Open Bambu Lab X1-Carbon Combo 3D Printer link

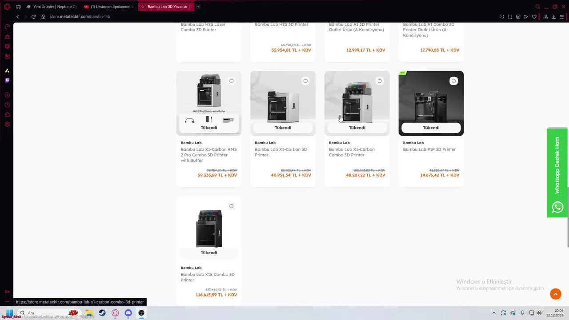pos(352,152)
